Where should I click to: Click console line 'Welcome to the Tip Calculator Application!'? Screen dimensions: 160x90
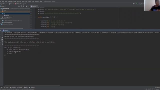point(19,36)
